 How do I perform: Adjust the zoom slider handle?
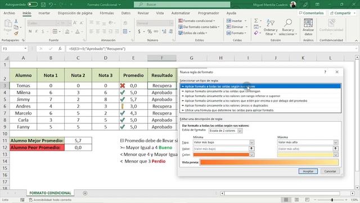point(332,200)
